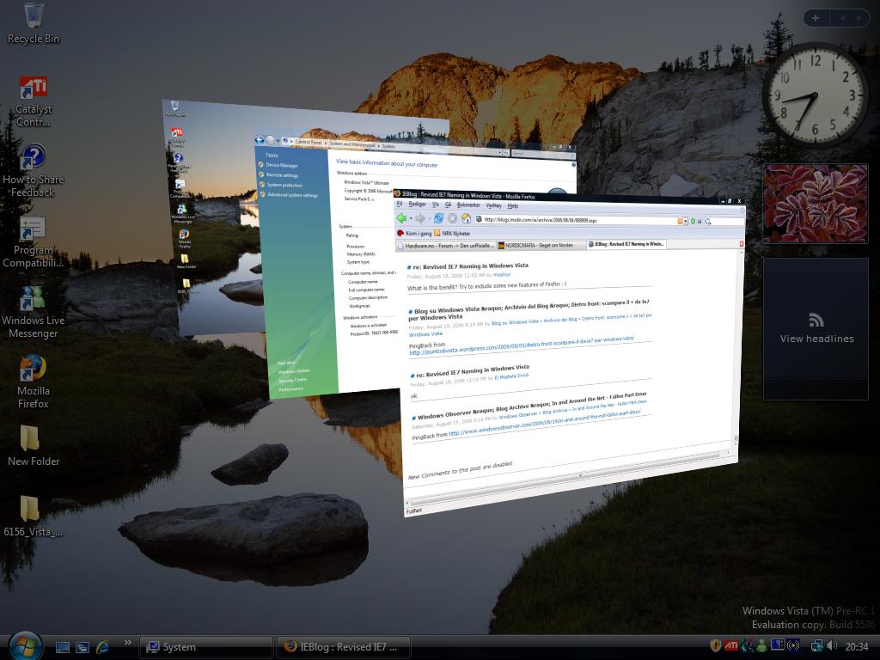
Task: Open the Rediger menu in Firefox
Action: (x=417, y=205)
